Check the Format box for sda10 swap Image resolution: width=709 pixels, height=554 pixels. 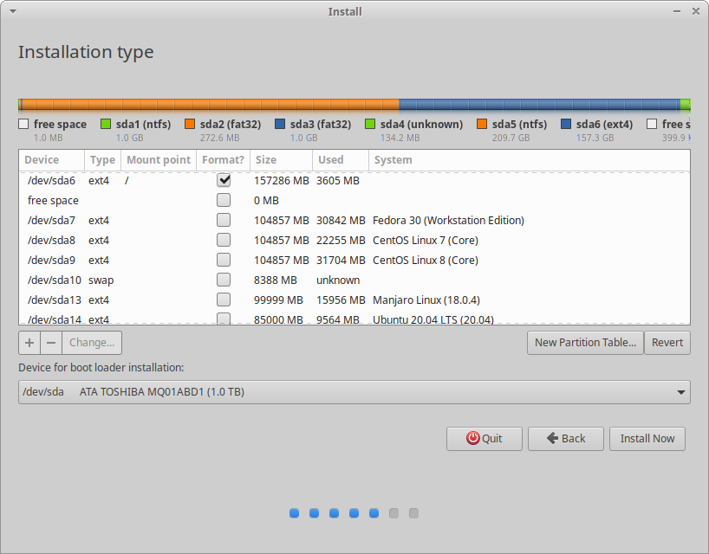(x=223, y=279)
